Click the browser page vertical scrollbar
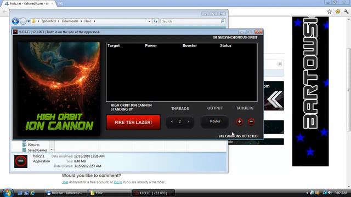 tap(349, 90)
